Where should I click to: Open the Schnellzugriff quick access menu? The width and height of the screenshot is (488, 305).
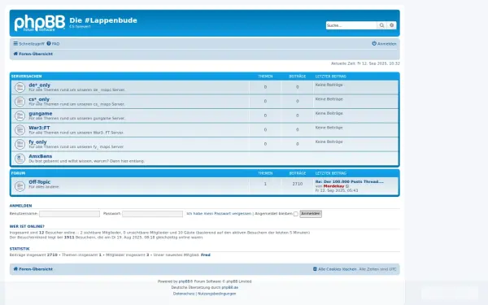28,44
